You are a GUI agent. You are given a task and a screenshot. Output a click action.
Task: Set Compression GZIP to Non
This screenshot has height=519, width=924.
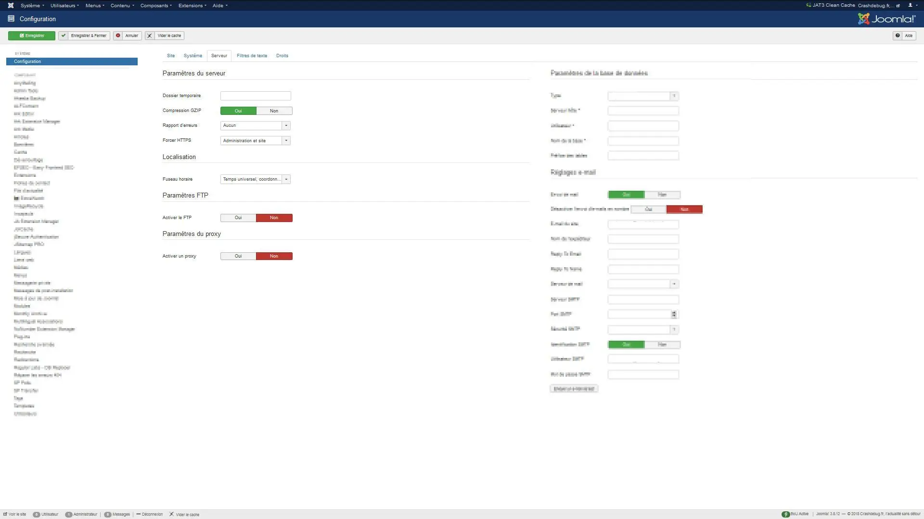[x=274, y=111]
